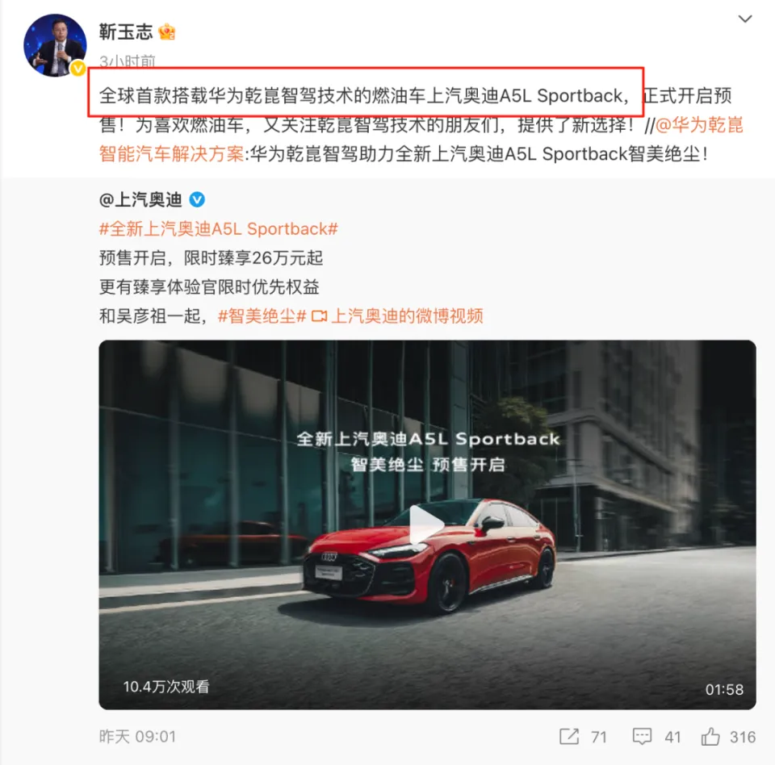
Task: Like the post with thumbs-up icon
Action: click(x=710, y=736)
